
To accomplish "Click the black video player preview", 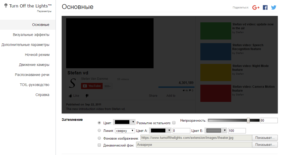I will point(110,43).
